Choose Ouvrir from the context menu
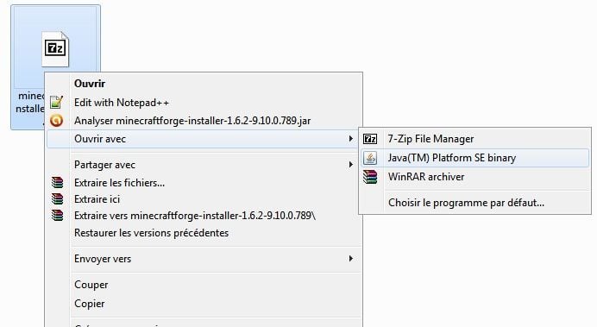 tap(90, 84)
